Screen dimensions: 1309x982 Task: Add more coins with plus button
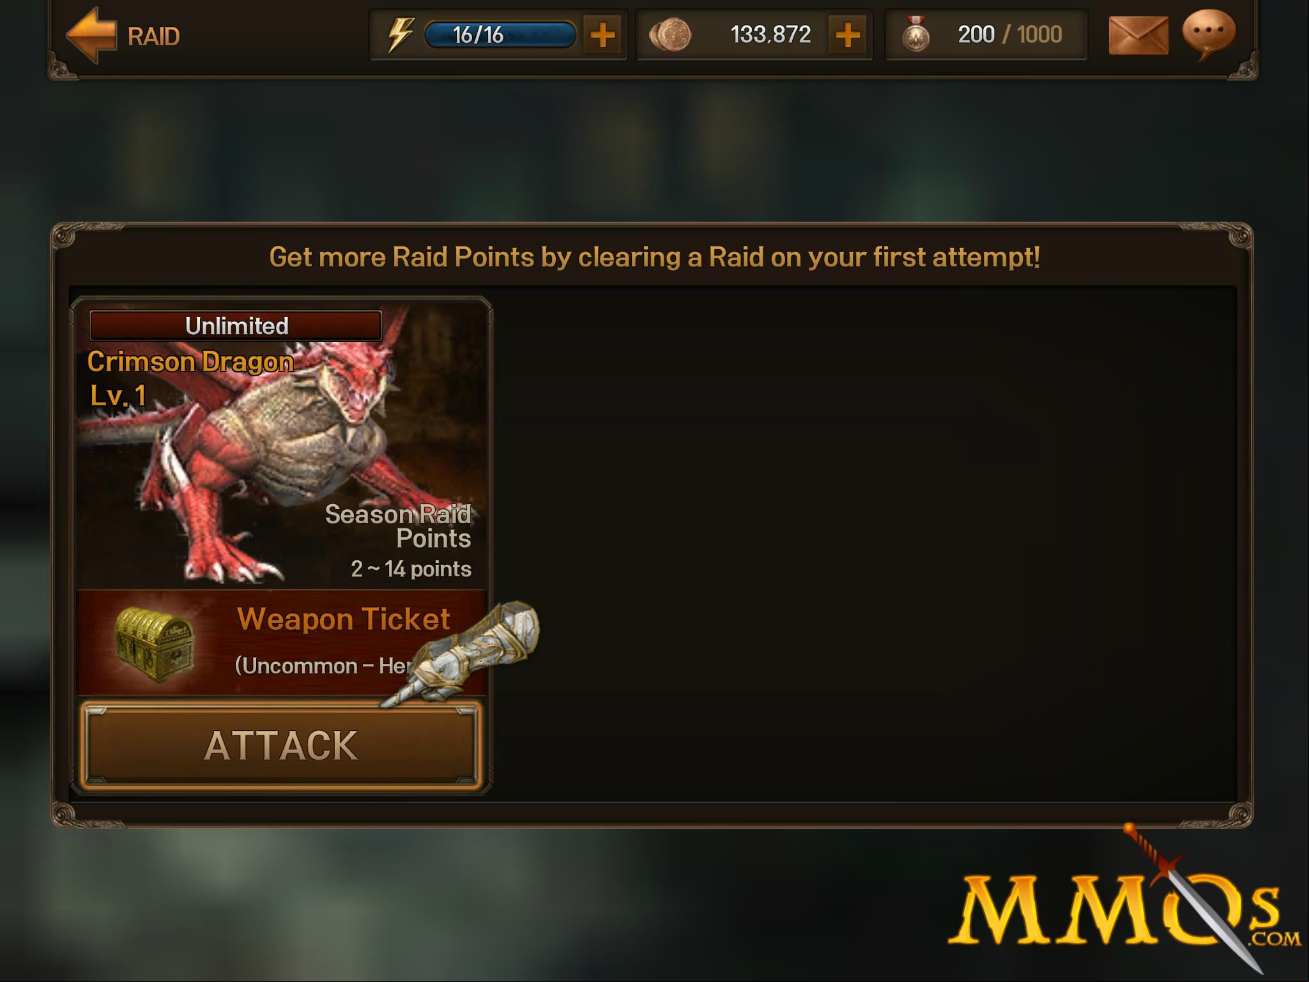[x=847, y=35]
